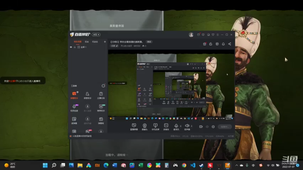This screenshot has height=170, width=303.
Task: Open the 视频连麦 microphone tool with badge
Action: tap(74, 108)
